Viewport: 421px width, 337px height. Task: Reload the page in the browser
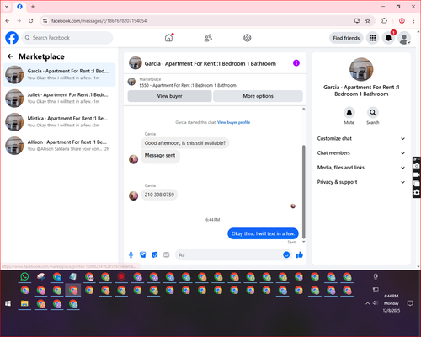[x=31, y=21]
